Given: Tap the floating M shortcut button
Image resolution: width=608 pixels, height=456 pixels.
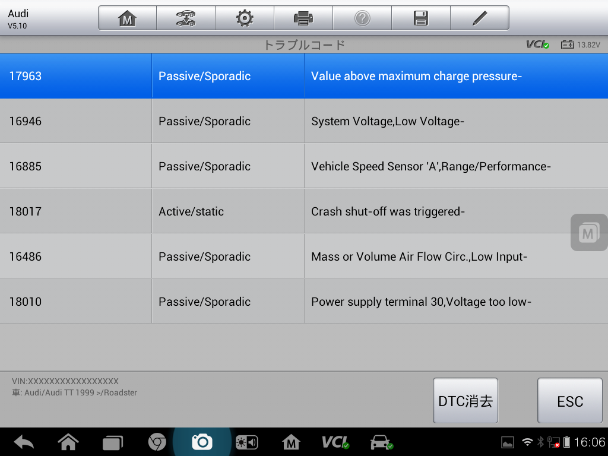Looking at the screenshot, I should click(x=588, y=233).
